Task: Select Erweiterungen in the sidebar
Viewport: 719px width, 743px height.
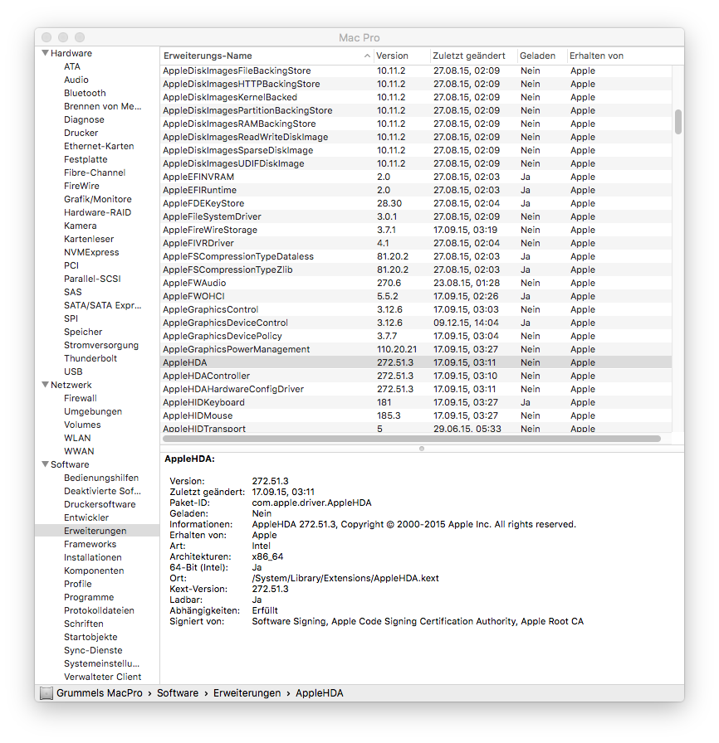Action: click(x=97, y=531)
